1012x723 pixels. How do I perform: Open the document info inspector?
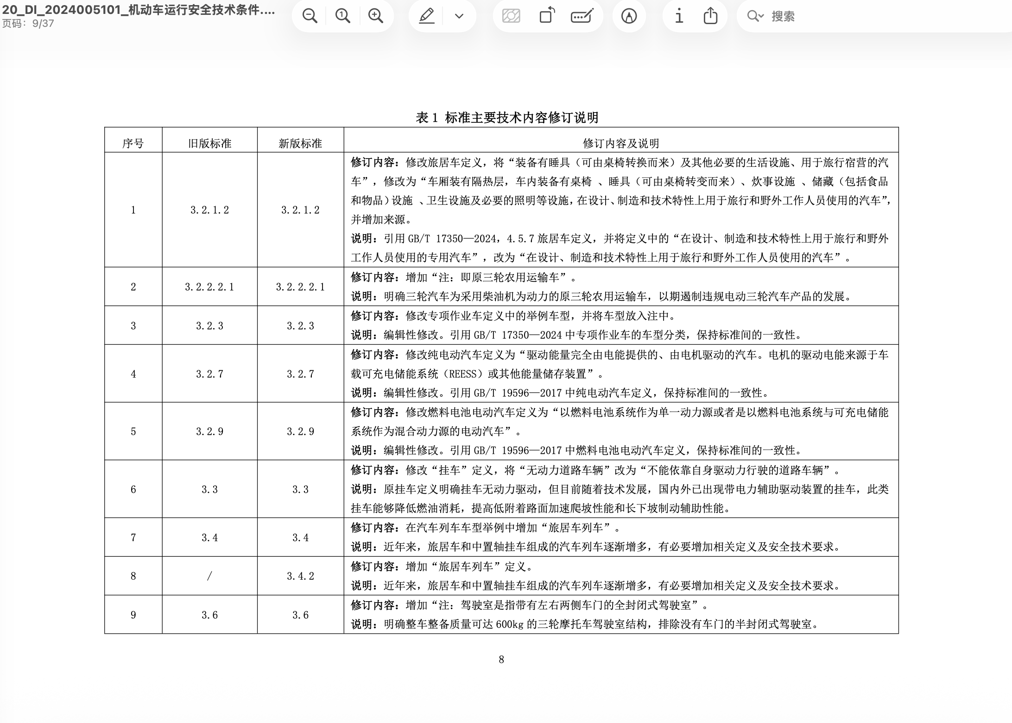click(679, 16)
